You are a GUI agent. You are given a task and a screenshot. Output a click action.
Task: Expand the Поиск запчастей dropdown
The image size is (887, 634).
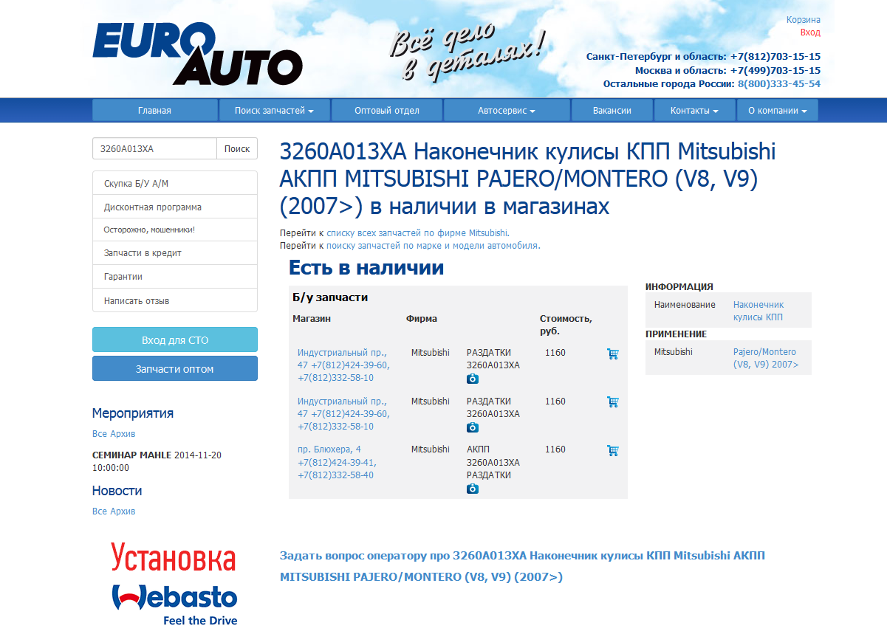274,111
